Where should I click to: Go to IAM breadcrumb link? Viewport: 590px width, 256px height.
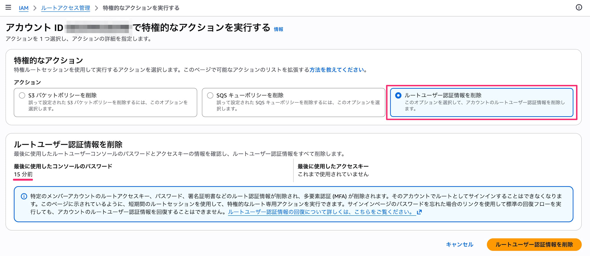point(24,8)
